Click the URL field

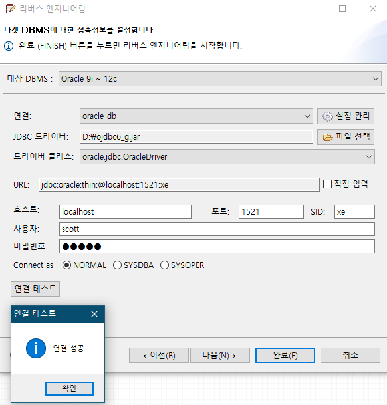click(179, 184)
